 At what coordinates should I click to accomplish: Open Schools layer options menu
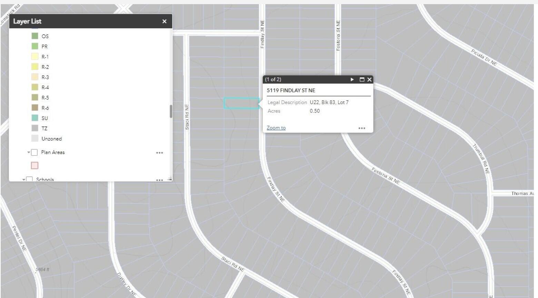159,180
